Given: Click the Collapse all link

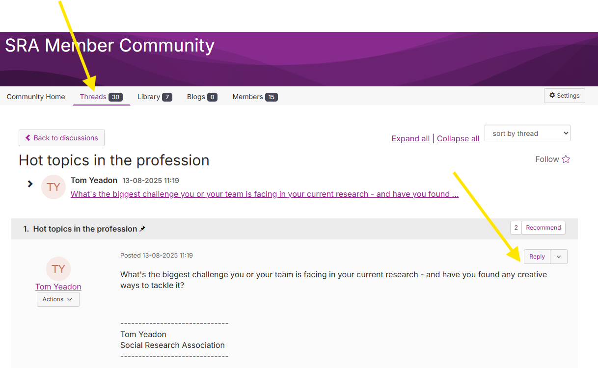Looking at the screenshot, I should pyautogui.click(x=458, y=138).
